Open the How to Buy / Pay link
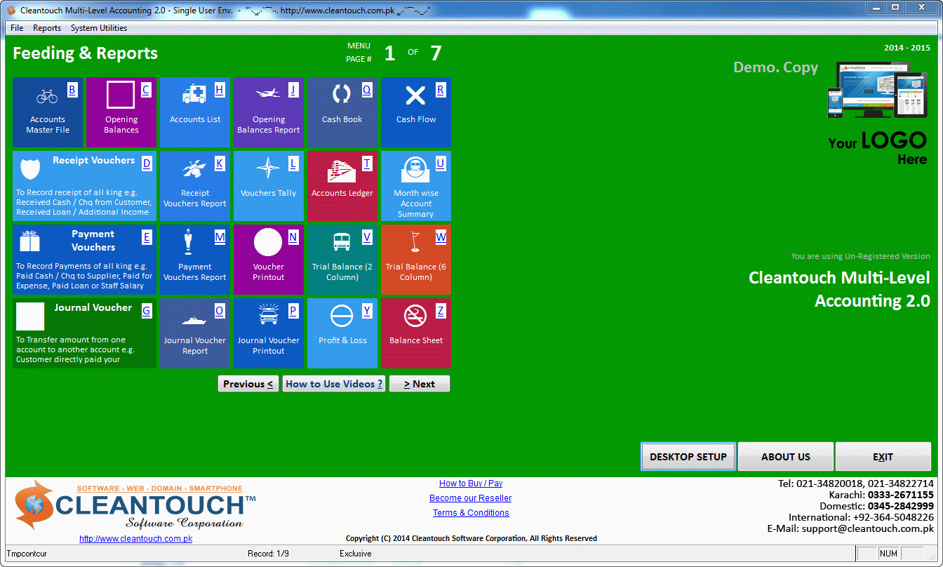 471,483
